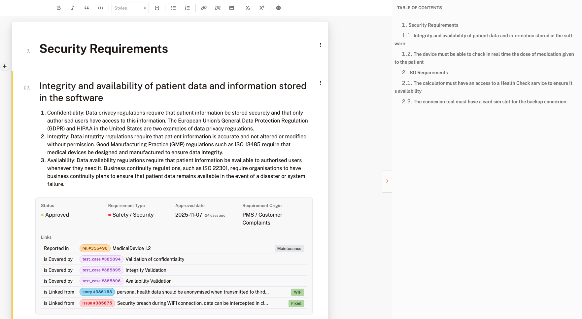Insert an image
This screenshot has width=582, height=319.
click(231, 8)
